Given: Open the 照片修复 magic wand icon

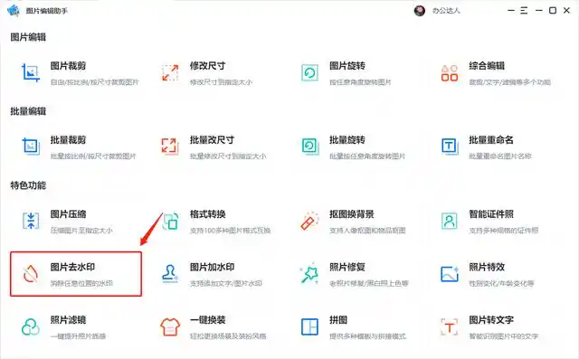Looking at the screenshot, I should (x=309, y=273).
